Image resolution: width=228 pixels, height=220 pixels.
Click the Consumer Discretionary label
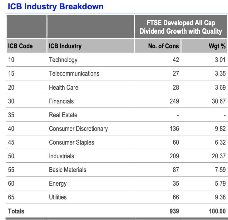click(x=78, y=128)
